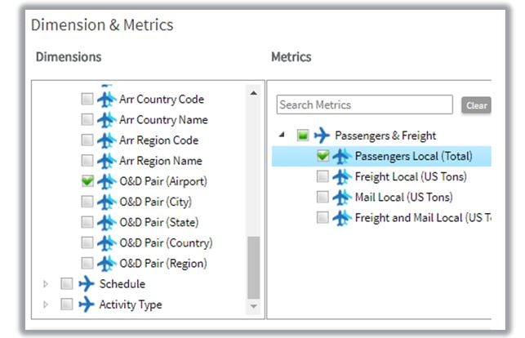The image size is (525, 338).
Task: Click the airplane icon beside Arr Region Name
Action: pos(106,161)
